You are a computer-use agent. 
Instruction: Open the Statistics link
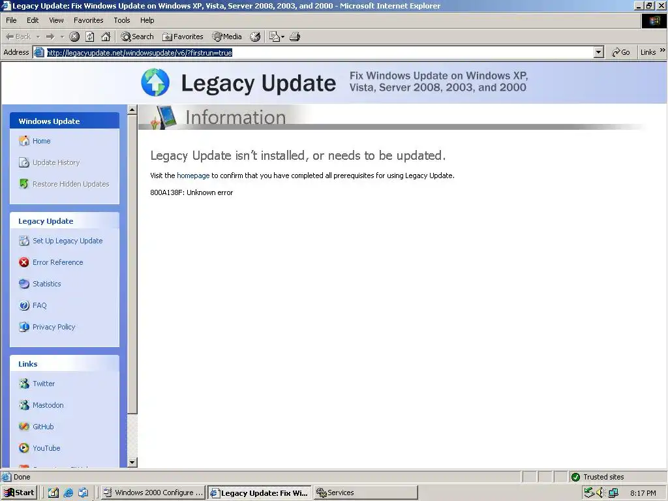coord(46,284)
